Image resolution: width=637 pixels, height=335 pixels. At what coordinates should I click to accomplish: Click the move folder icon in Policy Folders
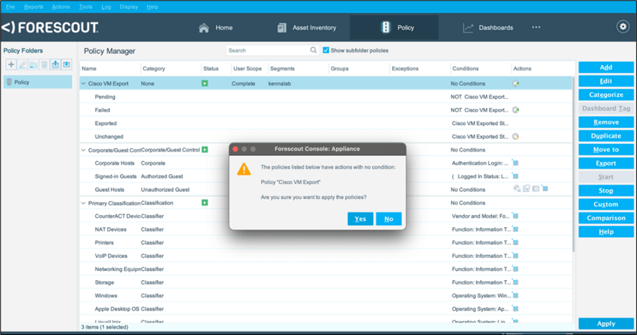[33, 64]
